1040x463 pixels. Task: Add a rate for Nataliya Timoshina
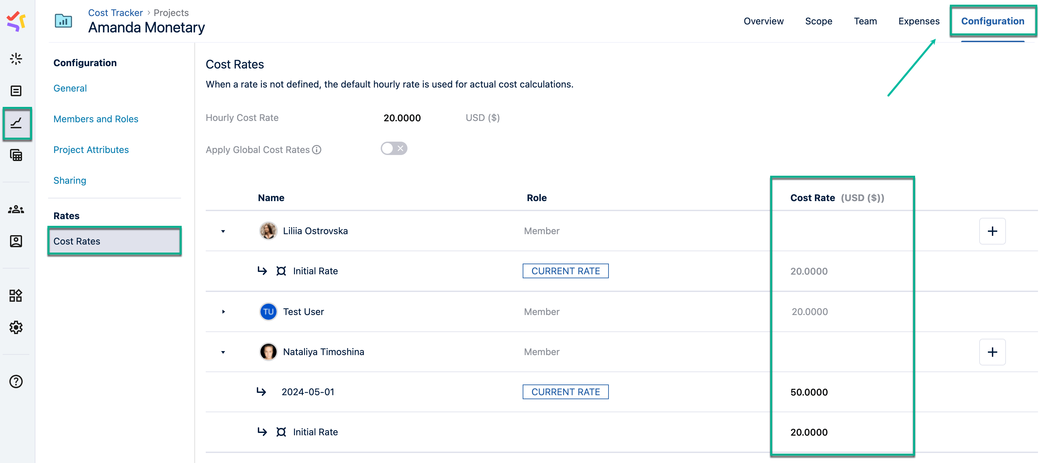pos(992,352)
